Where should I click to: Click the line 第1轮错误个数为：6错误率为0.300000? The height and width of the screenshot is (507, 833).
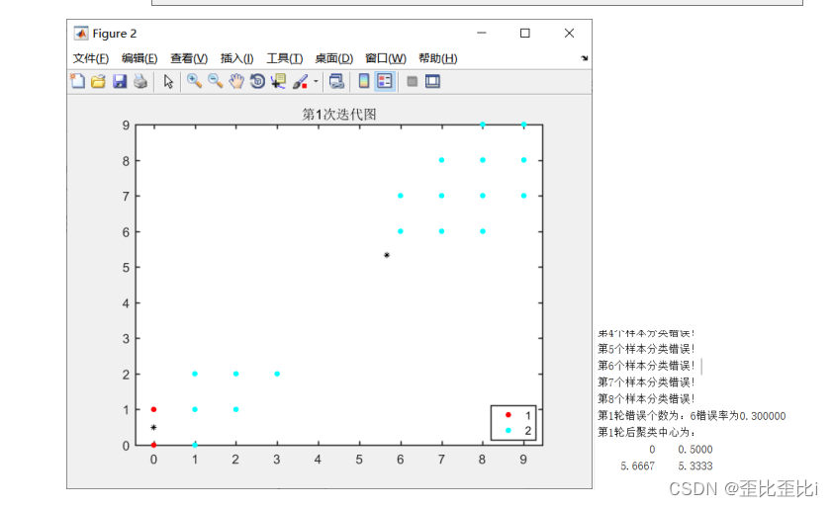click(x=692, y=416)
